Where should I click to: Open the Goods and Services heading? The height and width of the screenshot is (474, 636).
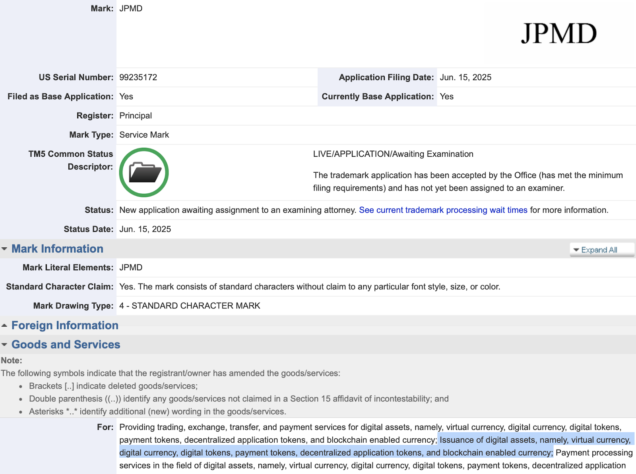click(x=66, y=345)
